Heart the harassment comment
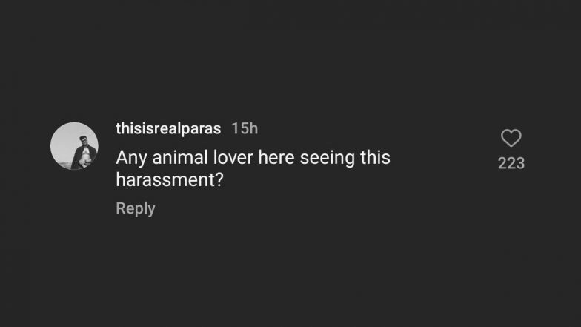Image resolution: width=581 pixels, height=327 pixels. pyautogui.click(x=511, y=139)
